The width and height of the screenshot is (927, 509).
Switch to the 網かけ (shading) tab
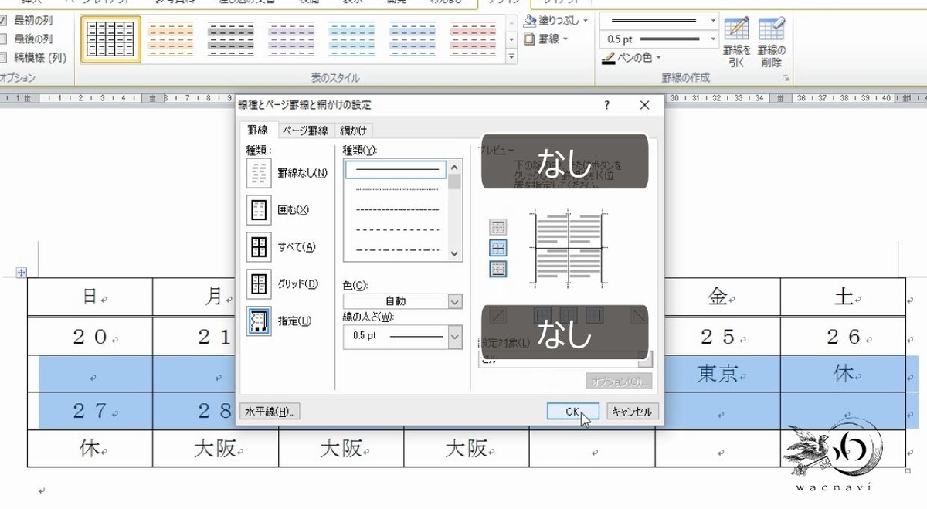click(352, 130)
